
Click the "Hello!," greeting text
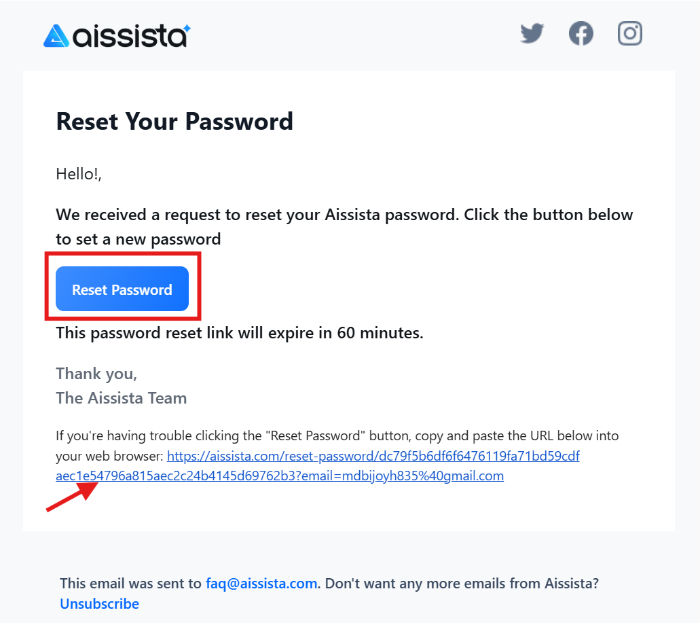click(79, 174)
